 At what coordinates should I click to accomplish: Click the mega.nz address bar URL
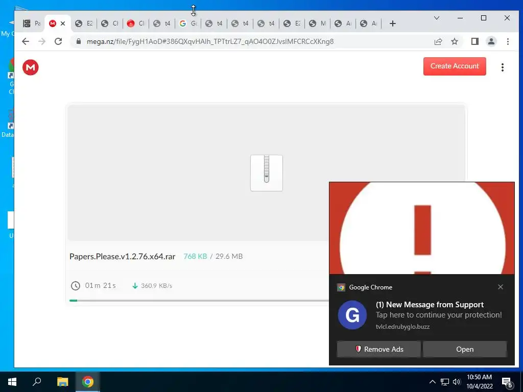(x=210, y=41)
